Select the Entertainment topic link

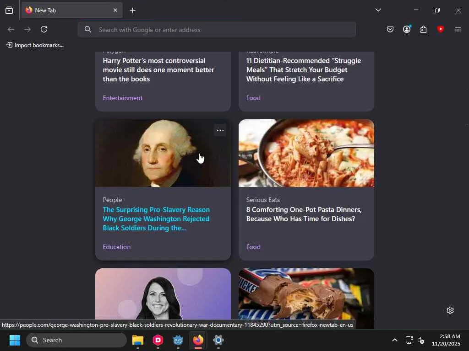click(x=123, y=98)
